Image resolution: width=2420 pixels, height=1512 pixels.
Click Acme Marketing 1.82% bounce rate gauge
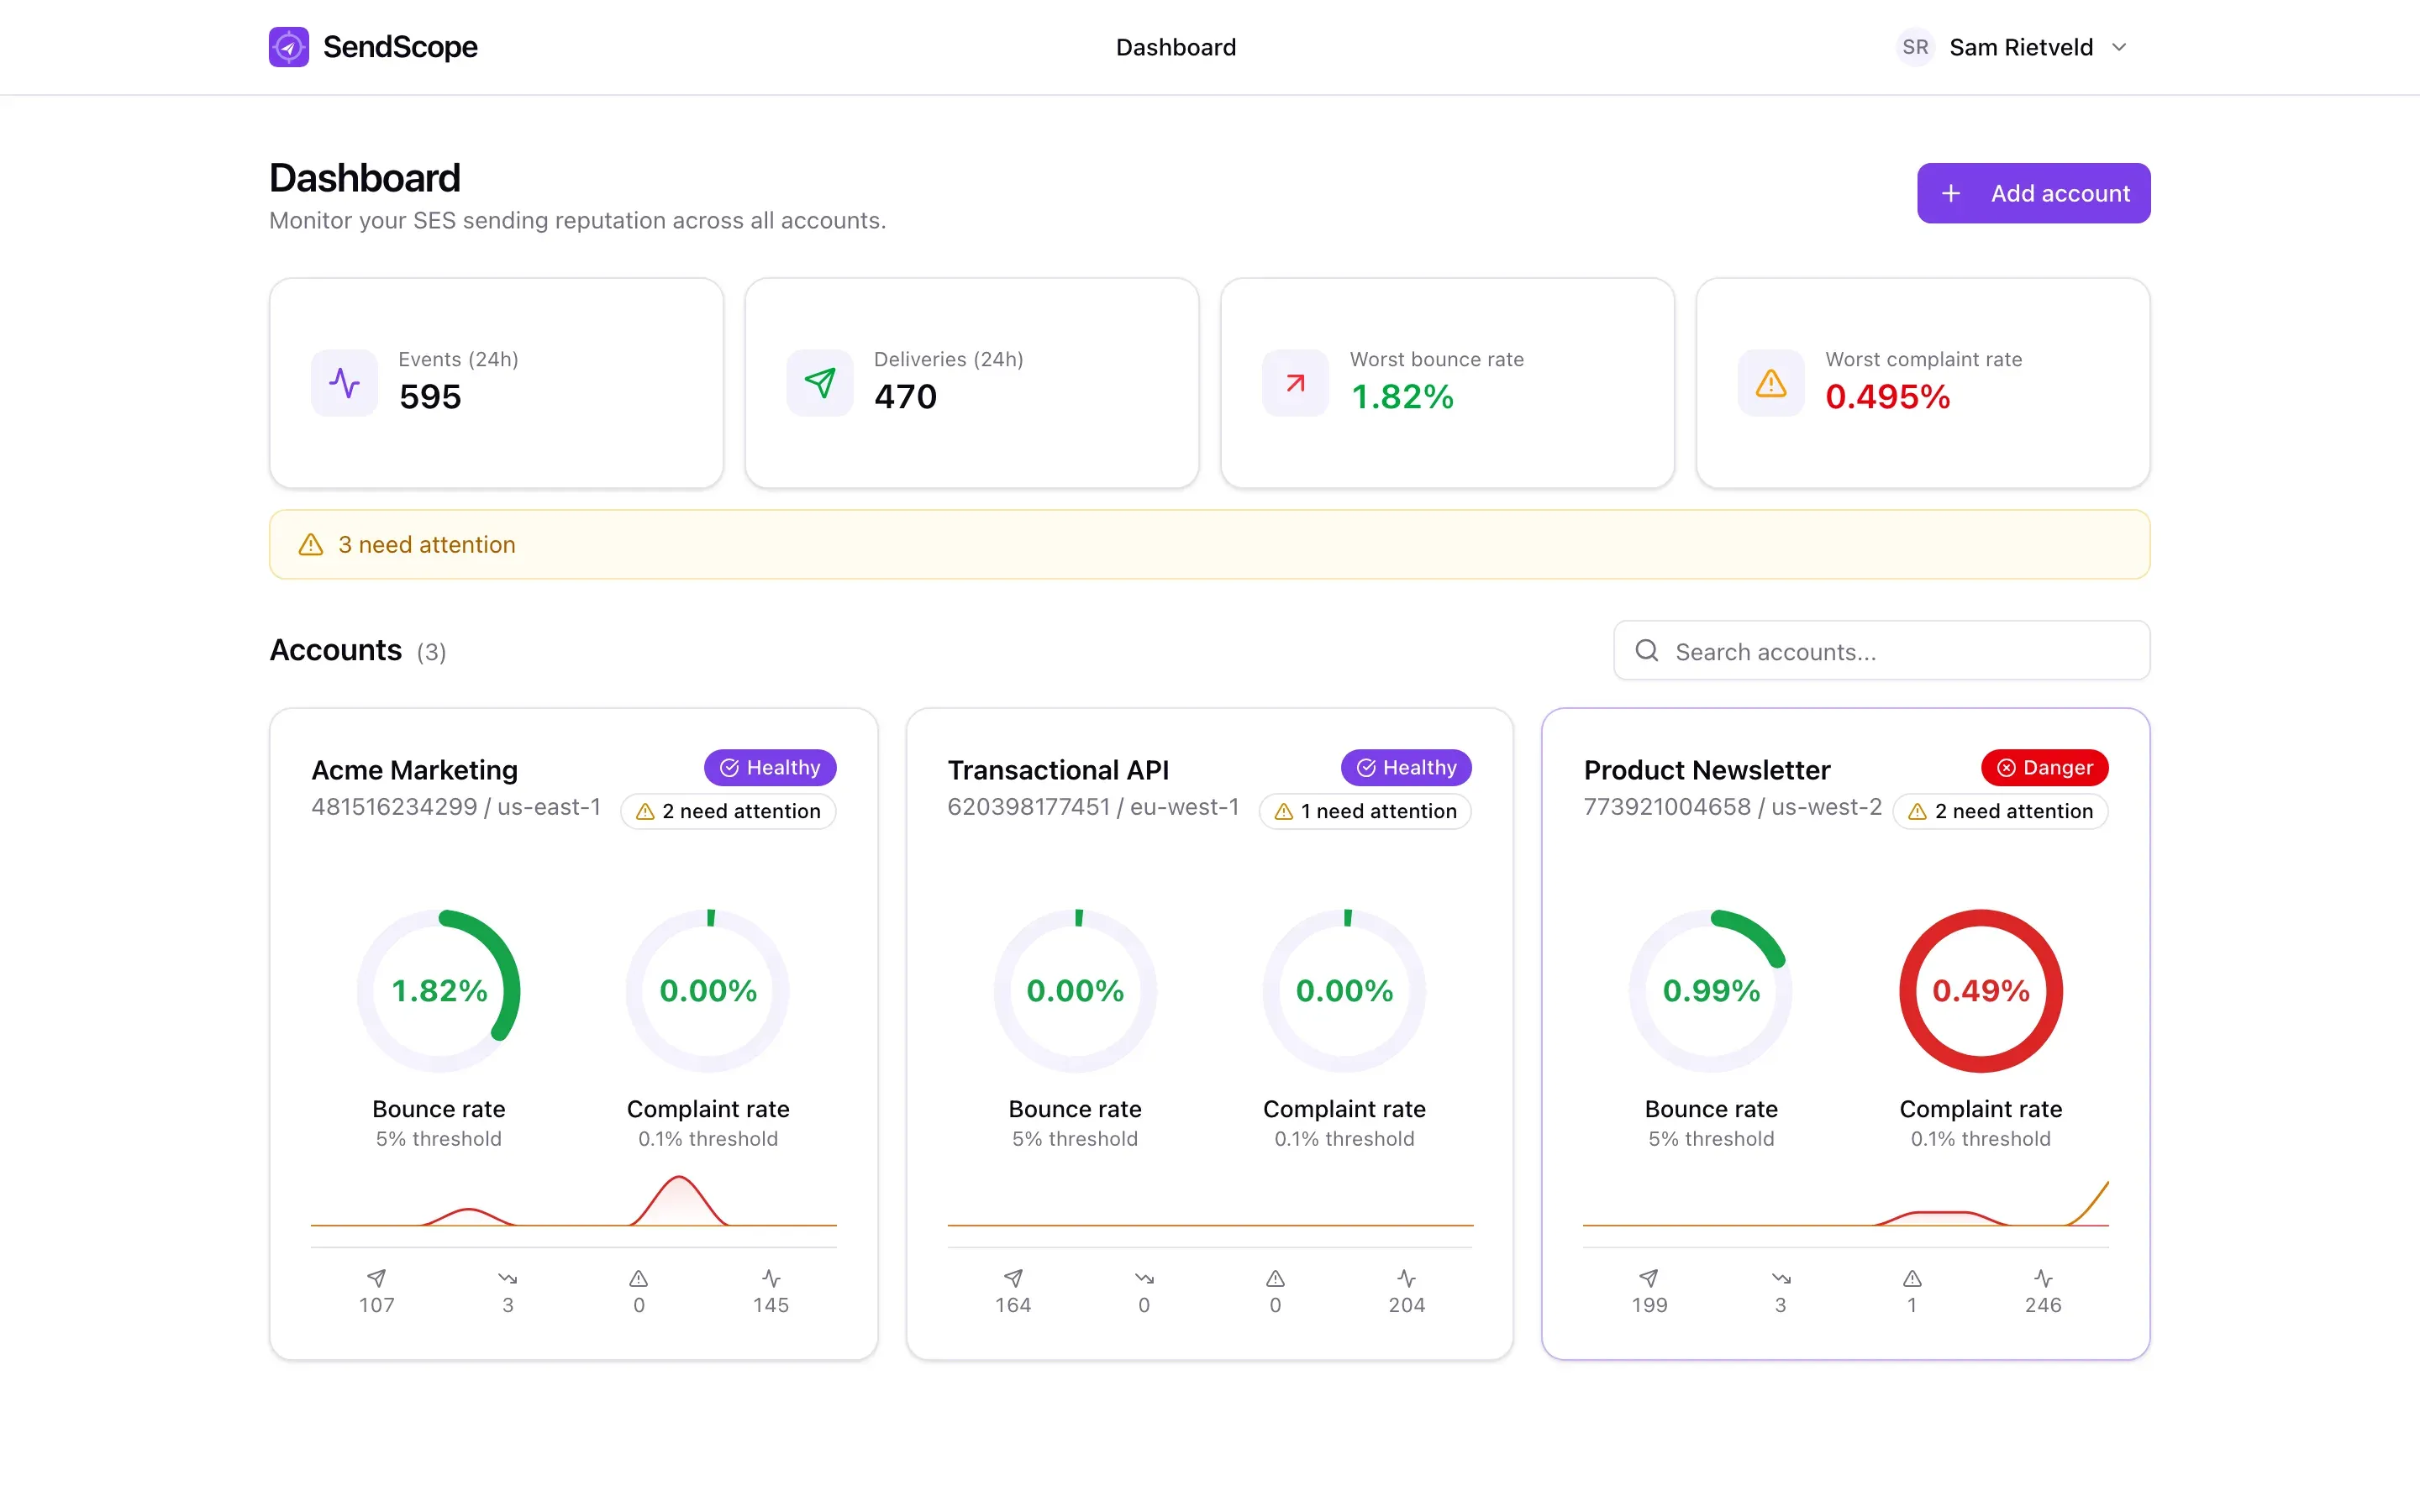(x=439, y=991)
